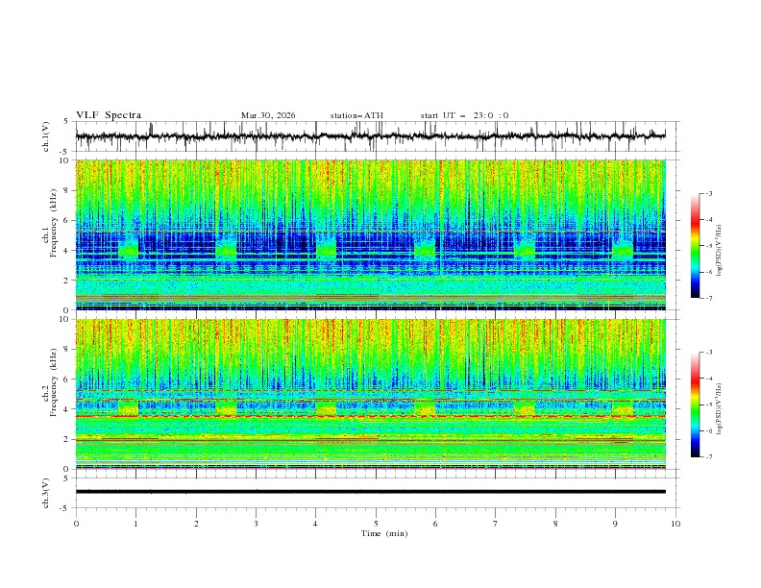
Task: Select the ch.2 "Frequency (kHz)" axis label
Action: point(53,381)
